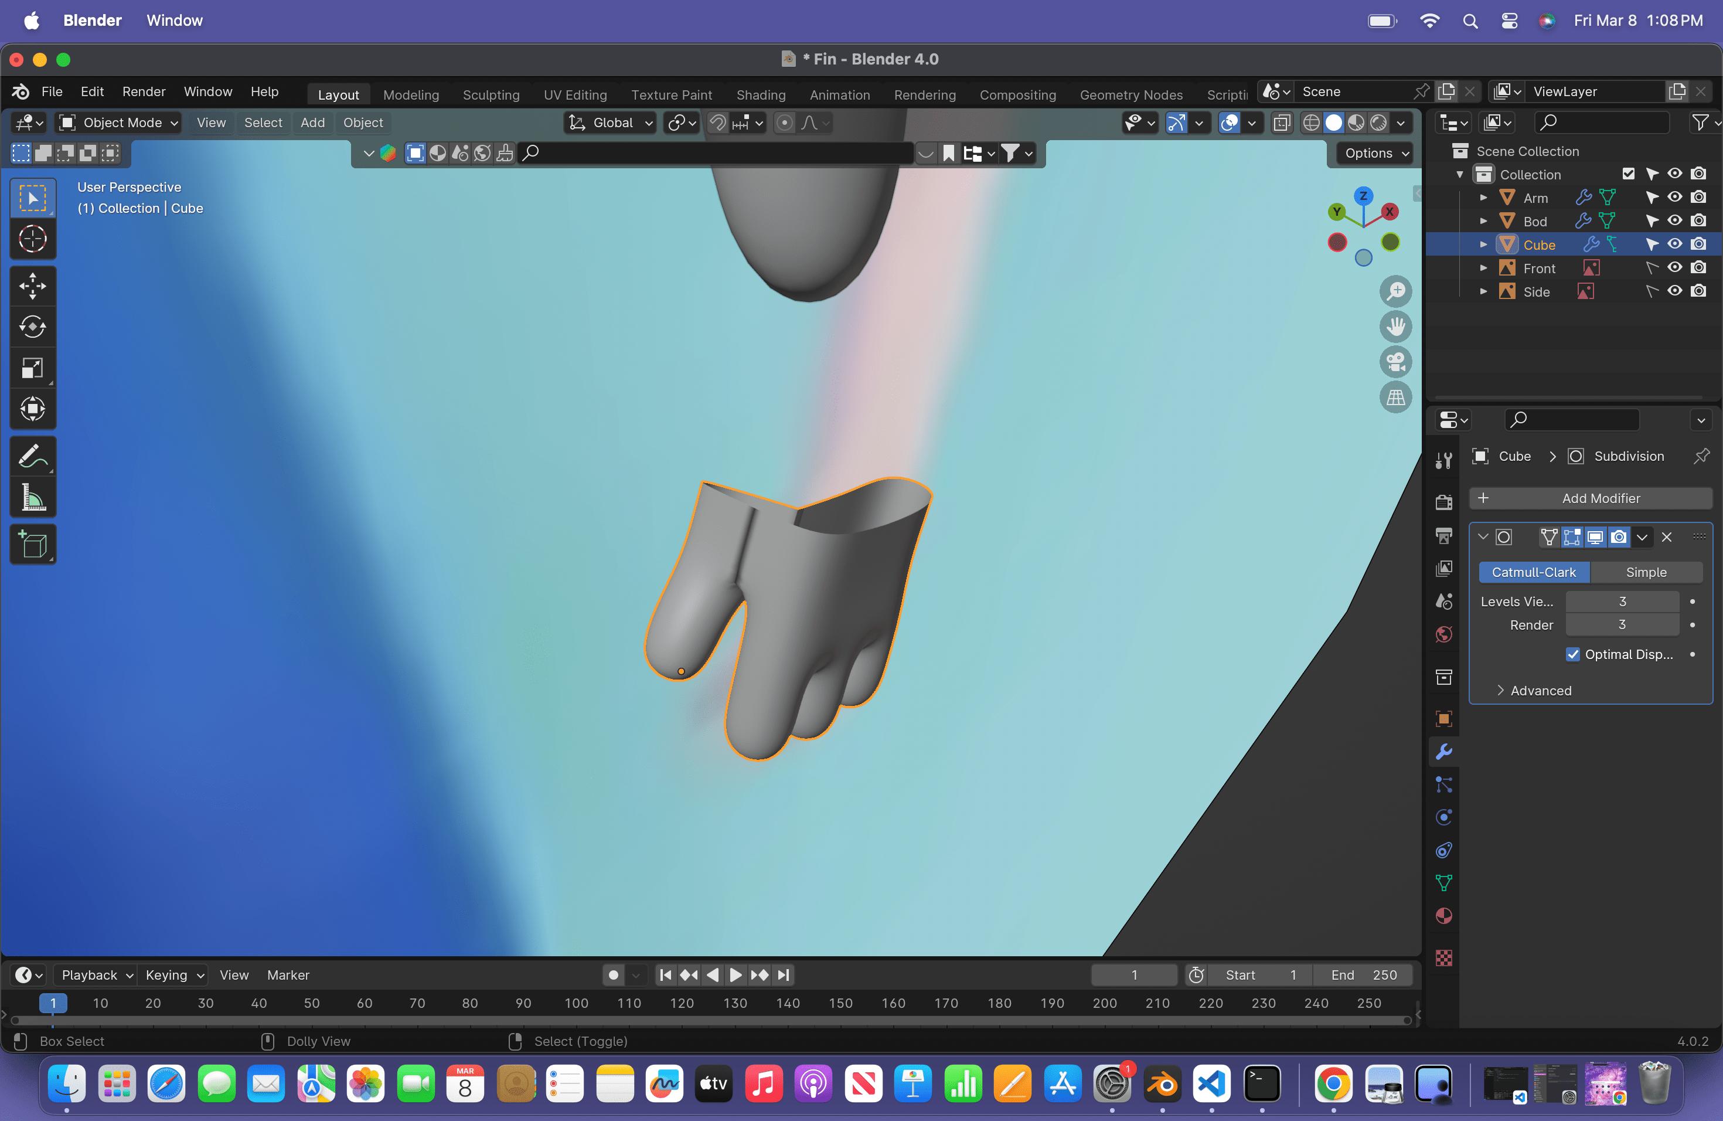Select the Add Cube tool
Viewport: 1723px width, 1121px height.
(x=33, y=544)
